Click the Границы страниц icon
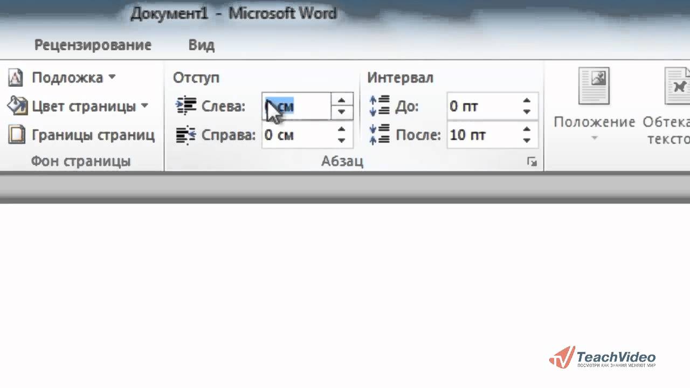 (x=17, y=134)
